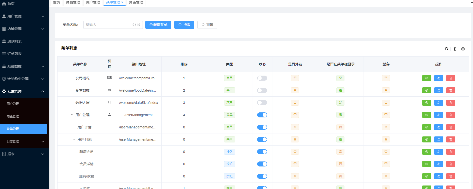Open the table density icon
The width and height of the screenshot is (473, 189).
[x=455, y=49]
